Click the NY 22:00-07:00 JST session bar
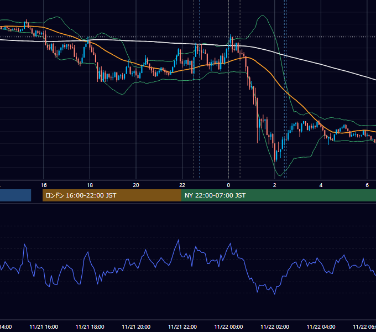Image resolution: width=376 pixels, height=332 pixels. [278, 195]
